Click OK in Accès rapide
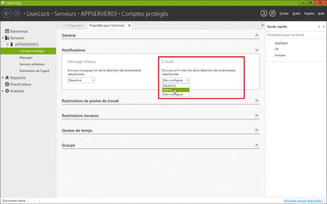This screenshot has height=204, width=327. pos(277,49)
